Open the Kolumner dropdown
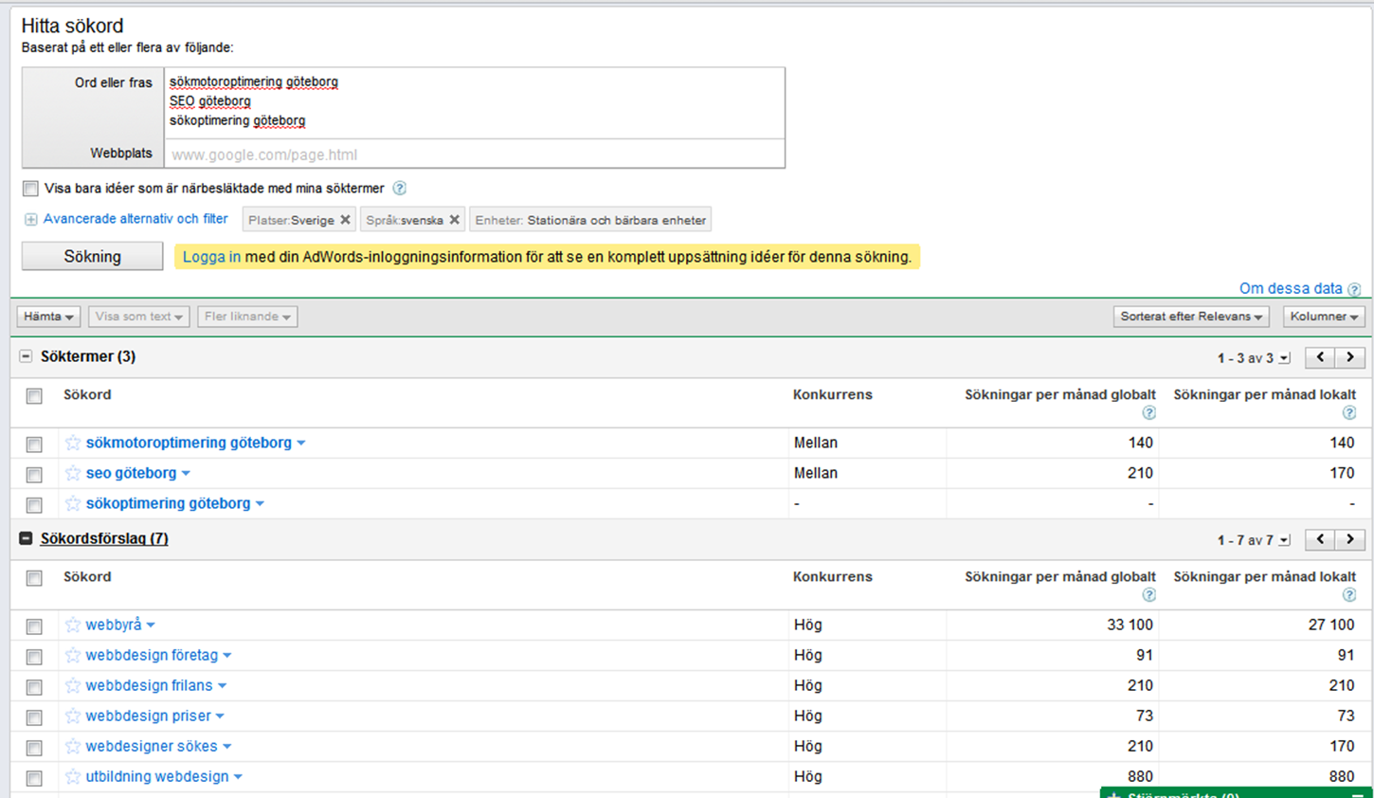Viewport: 1374px width, 798px height. click(x=1324, y=317)
